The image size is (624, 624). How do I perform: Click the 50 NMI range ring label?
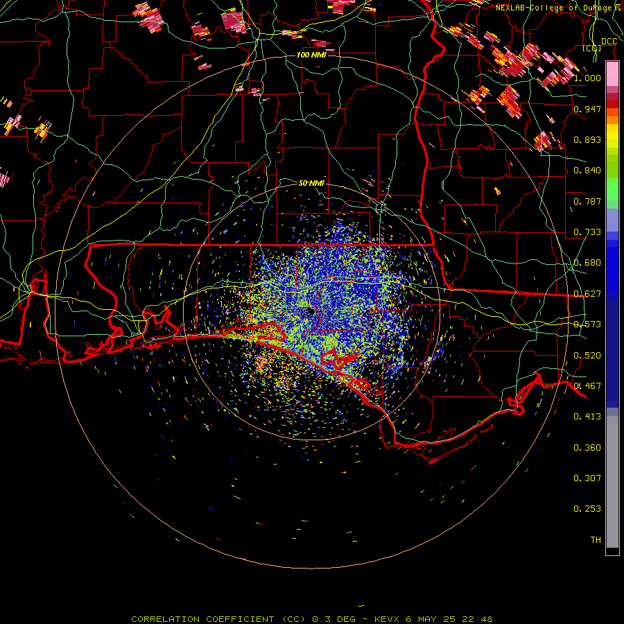pos(311,183)
